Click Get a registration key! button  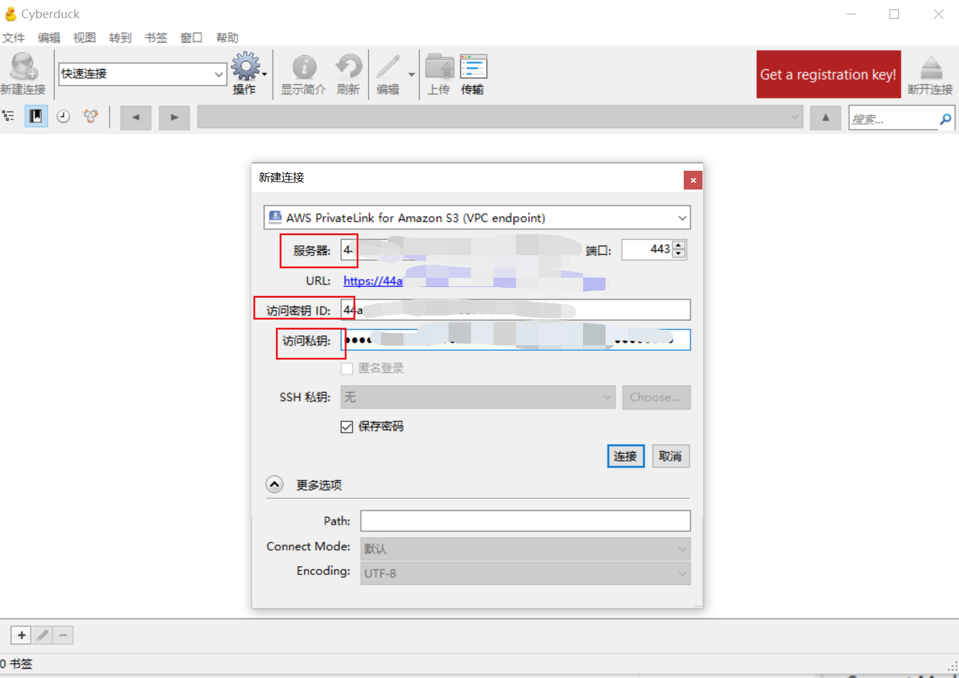pyautogui.click(x=828, y=74)
